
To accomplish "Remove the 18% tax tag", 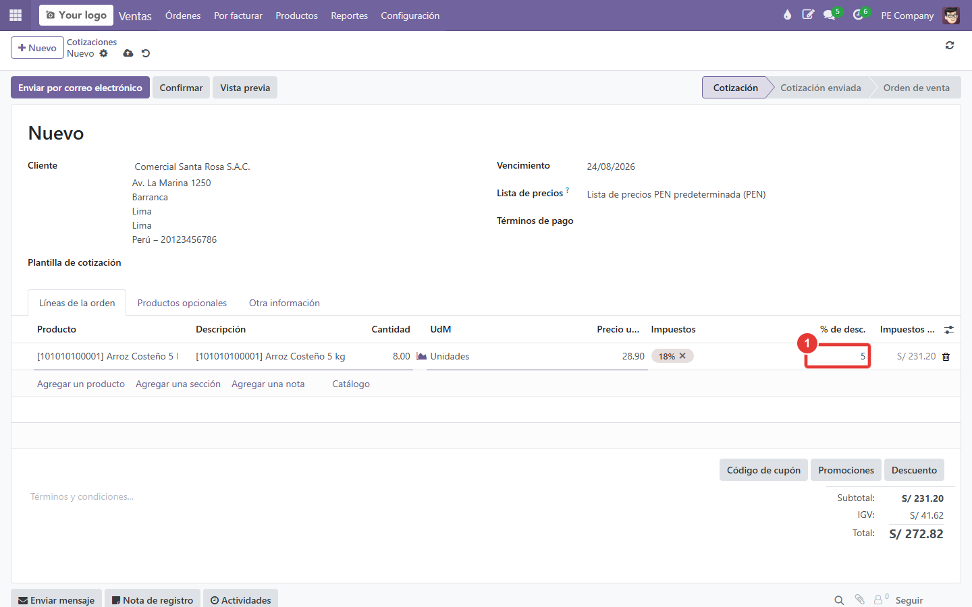I will pyautogui.click(x=682, y=355).
